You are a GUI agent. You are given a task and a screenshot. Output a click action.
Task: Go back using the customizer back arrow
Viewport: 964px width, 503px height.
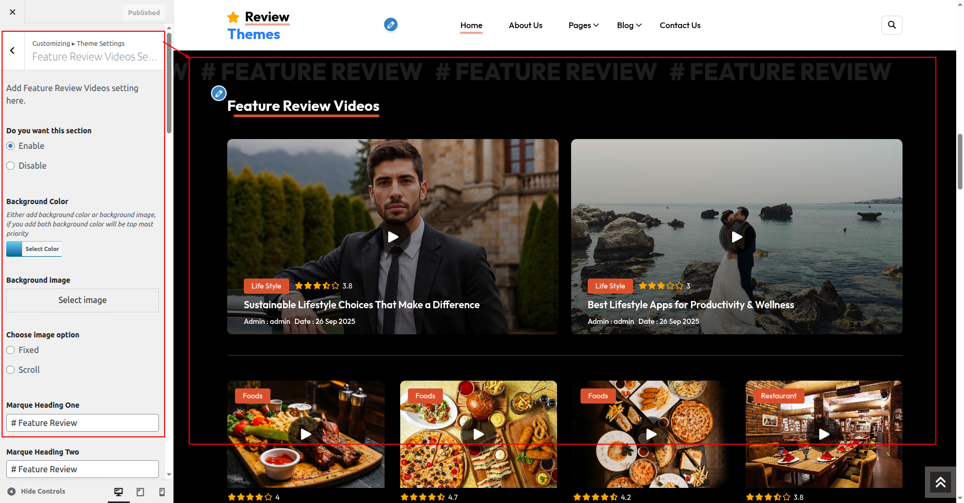coord(13,51)
